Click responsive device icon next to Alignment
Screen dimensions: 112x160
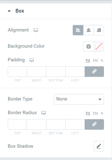click(x=36, y=30)
